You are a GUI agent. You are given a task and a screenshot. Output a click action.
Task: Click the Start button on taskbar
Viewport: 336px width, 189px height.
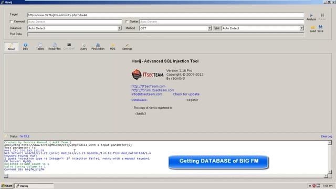click(7, 186)
